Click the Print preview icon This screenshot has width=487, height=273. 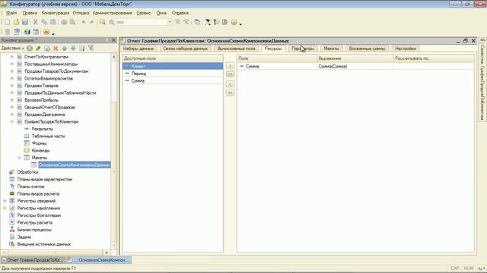point(73,22)
